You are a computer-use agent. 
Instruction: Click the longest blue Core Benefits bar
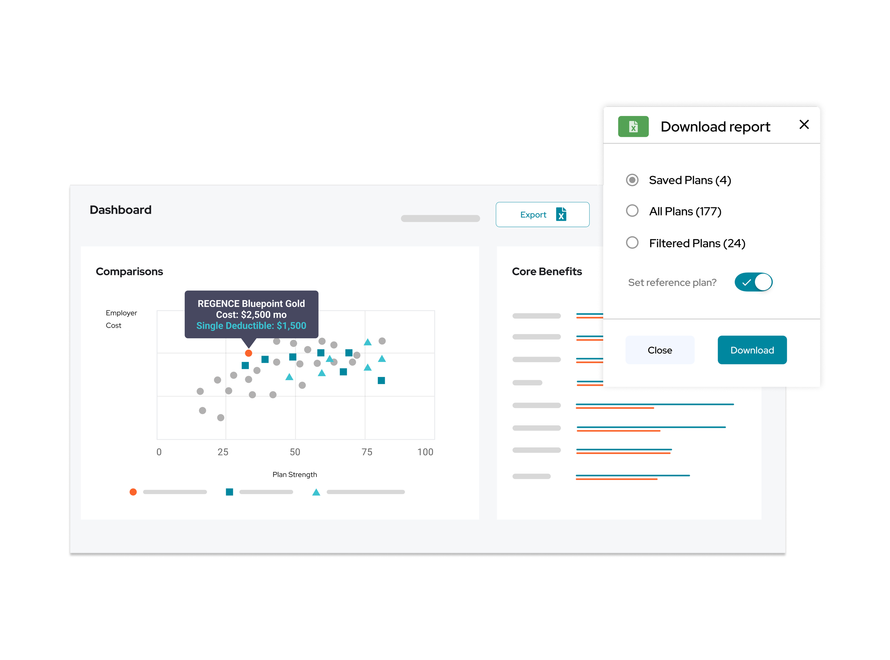(654, 404)
